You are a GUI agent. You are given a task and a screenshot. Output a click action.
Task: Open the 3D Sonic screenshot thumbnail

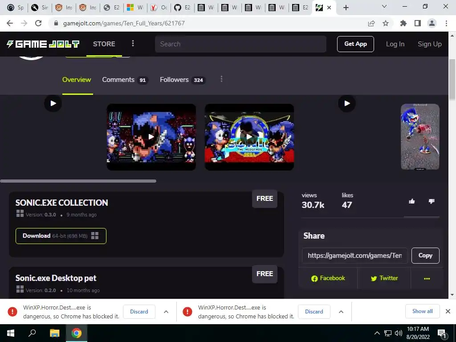pos(420,137)
